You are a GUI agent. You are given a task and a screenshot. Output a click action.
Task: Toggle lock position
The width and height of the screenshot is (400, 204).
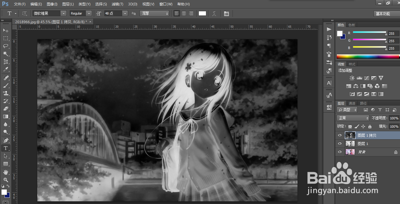(x=363, y=126)
